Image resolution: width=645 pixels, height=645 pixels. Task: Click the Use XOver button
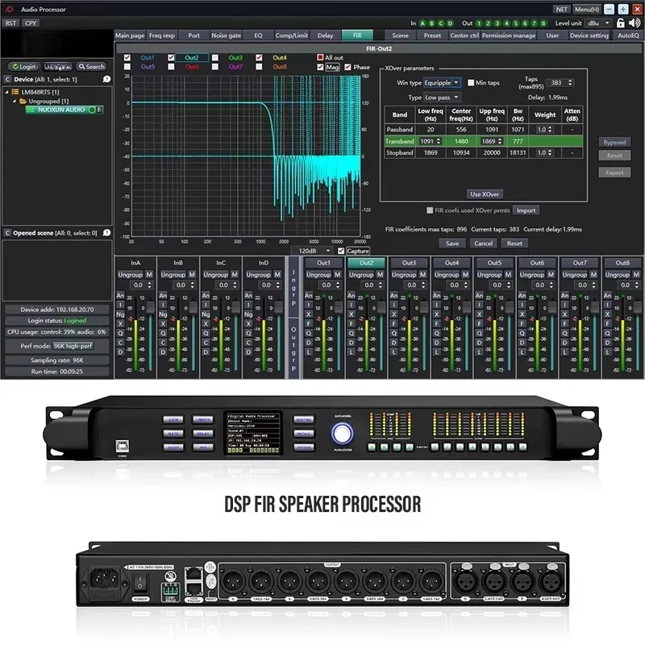coord(485,194)
